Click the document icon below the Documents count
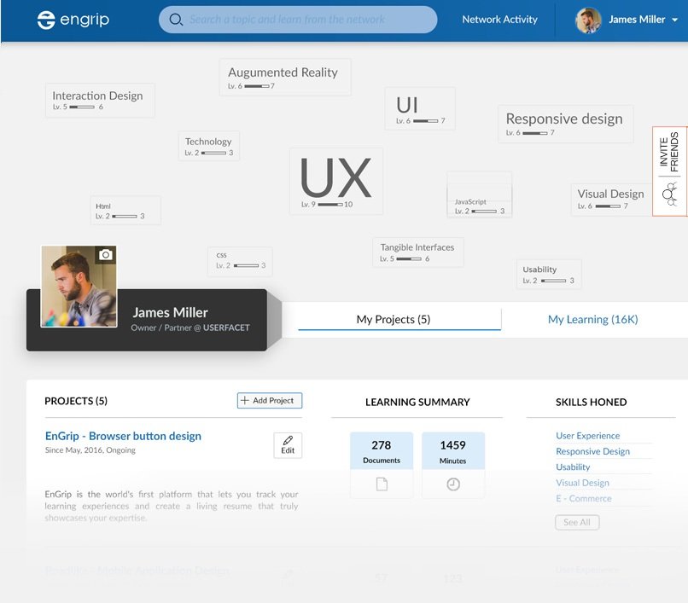 coord(382,484)
